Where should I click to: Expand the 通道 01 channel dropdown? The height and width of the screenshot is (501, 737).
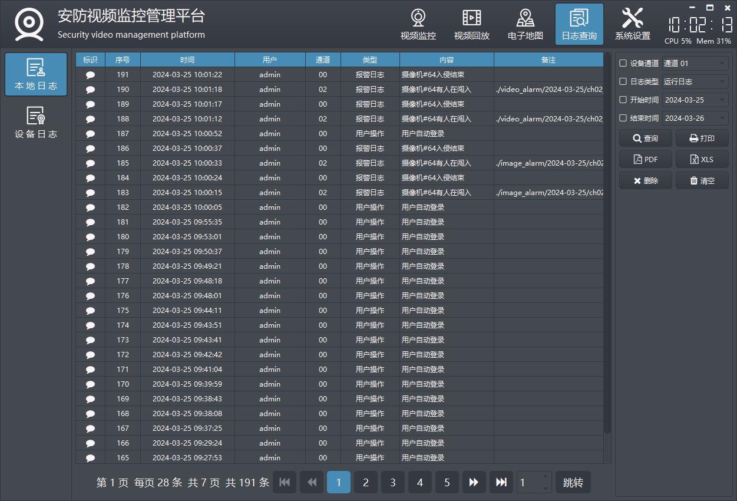pos(695,63)
